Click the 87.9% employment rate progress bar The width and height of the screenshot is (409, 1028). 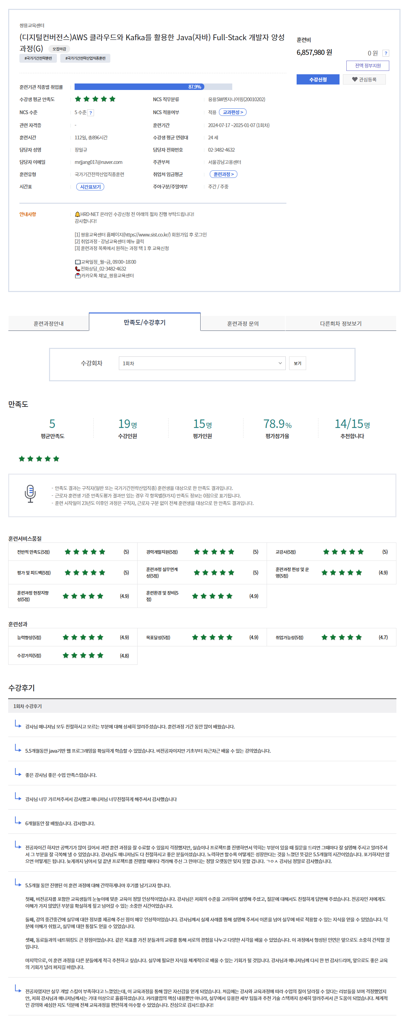153,87
